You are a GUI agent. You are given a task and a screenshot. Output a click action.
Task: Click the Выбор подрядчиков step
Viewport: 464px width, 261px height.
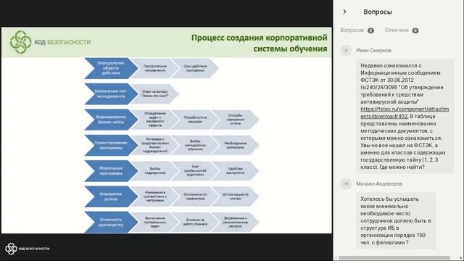click(154, 171)
